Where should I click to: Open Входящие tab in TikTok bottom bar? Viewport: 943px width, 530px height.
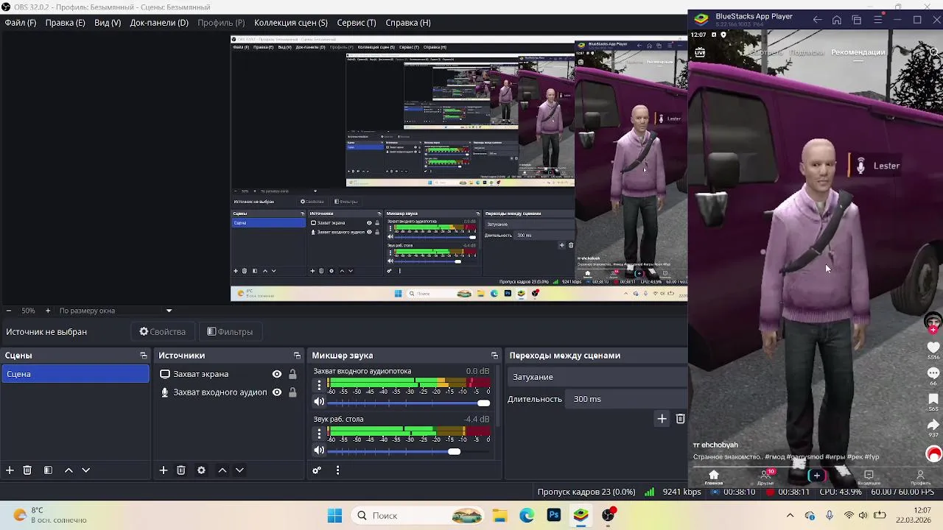point(869,478)
